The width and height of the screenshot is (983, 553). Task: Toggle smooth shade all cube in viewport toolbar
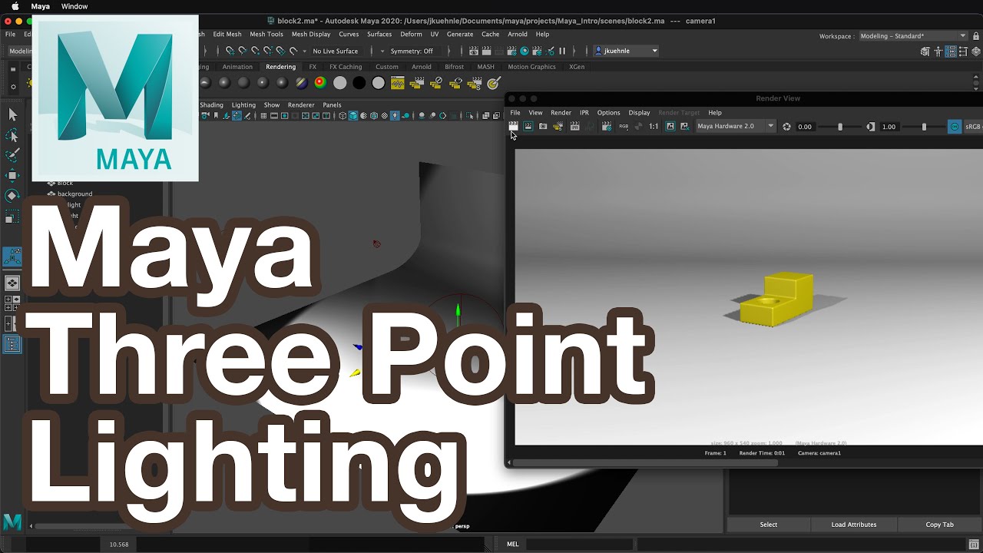pos(352,116)
